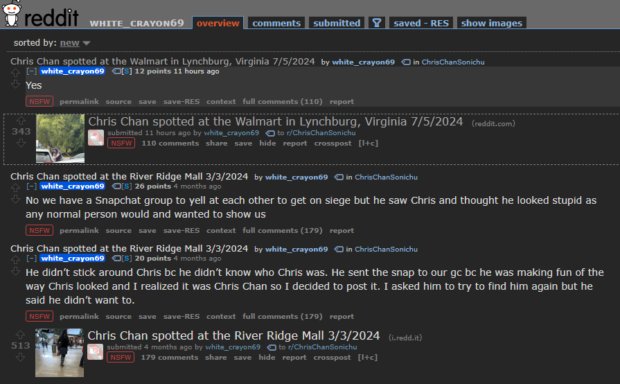Click the Reddit alien logo
This screenshot has width=620, height=384.
(x=12, y=13)
